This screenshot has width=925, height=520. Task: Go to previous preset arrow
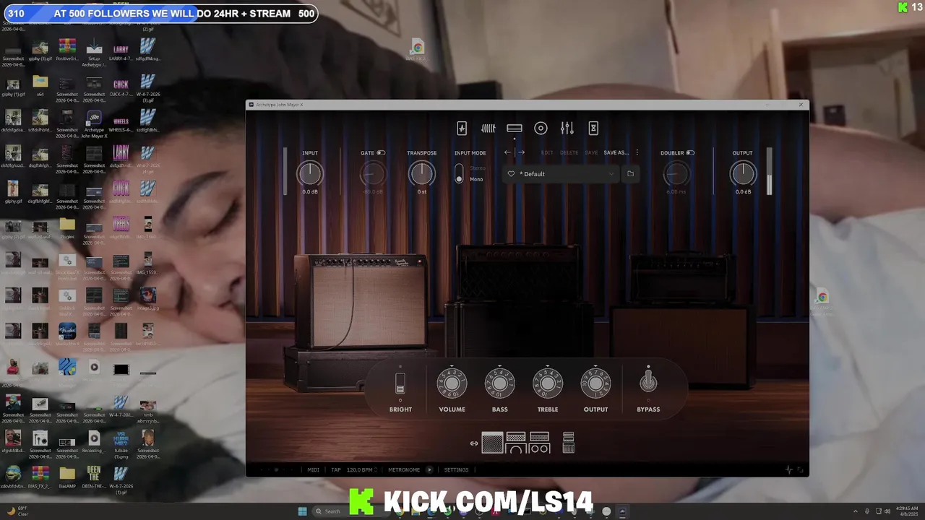pos(507,152)
